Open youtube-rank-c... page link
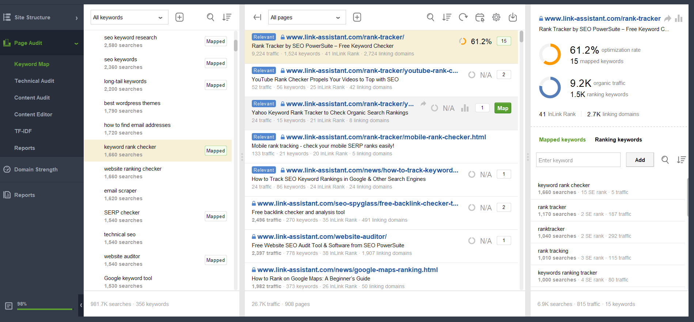The image size is (694, 322). click(x=372, y=71)
